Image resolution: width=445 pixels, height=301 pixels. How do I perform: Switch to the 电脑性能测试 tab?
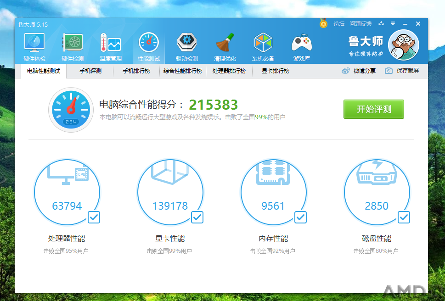44,71
